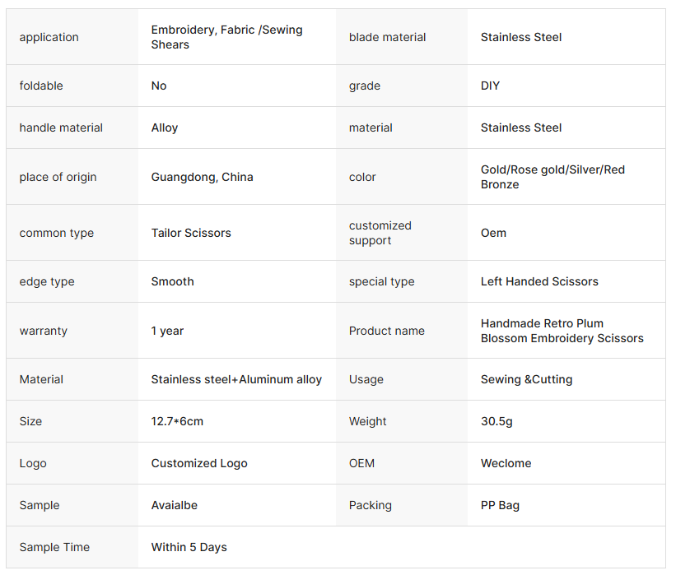Viewport: 676px width, 575px height.
Task: Click the 'PP Bag' packing value
Action: [x=500, y=506]
